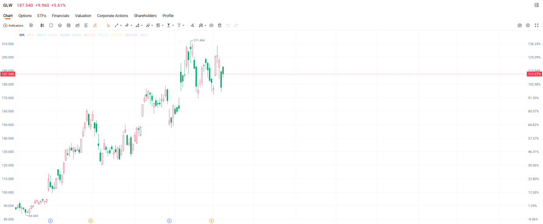
Task: Select the candlestick chart type icon
Action: coord(42,25)
